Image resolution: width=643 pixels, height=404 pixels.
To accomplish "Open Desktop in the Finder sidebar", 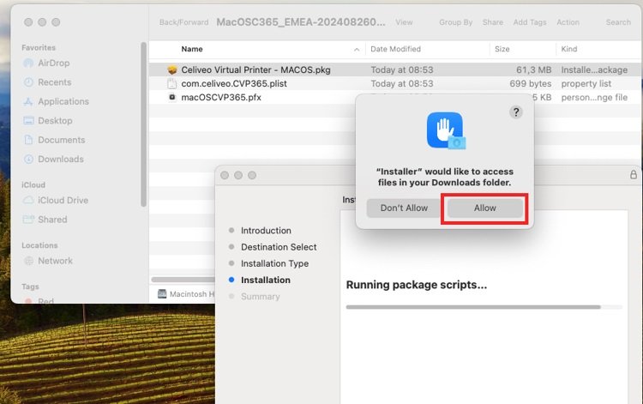I will (55, 121).
